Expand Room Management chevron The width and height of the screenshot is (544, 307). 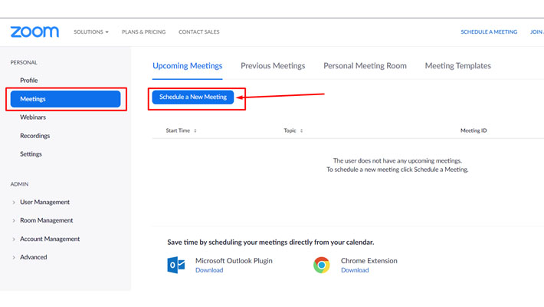(x=14, y=221)
